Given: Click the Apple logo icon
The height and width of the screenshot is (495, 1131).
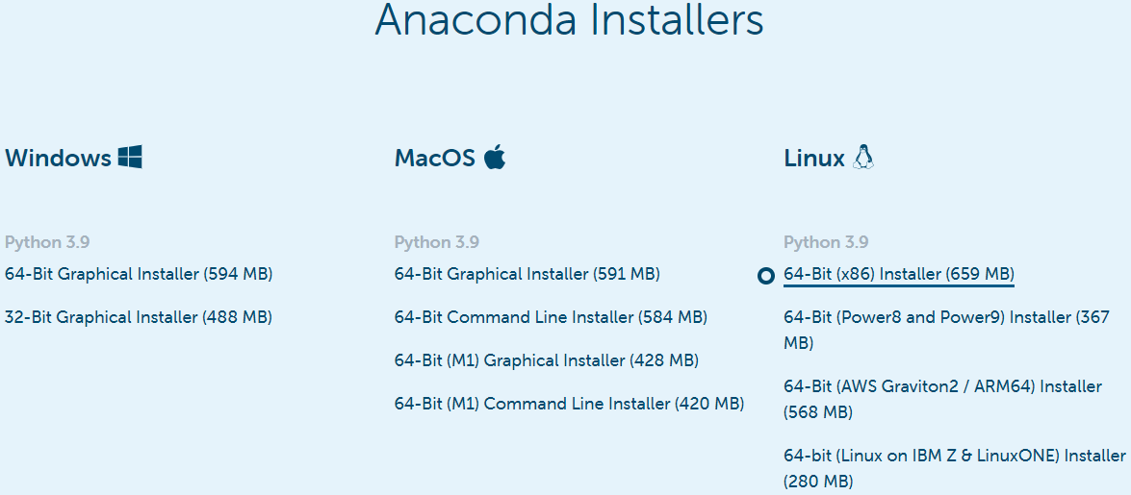Looking at the screenshot, I should [x=495, y=157].
